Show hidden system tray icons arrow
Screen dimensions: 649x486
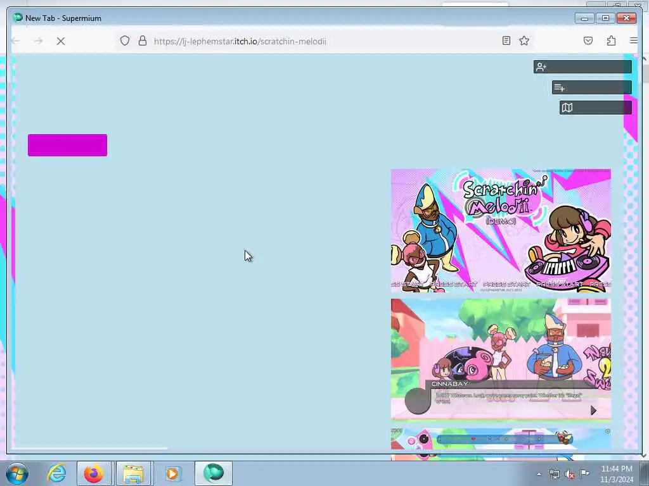point(539,474)
